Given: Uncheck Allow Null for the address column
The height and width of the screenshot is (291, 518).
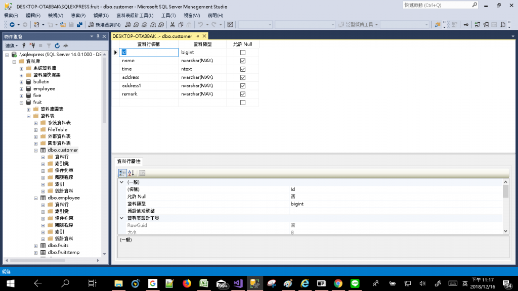Looking at the screenshot, I should (243, 77).
